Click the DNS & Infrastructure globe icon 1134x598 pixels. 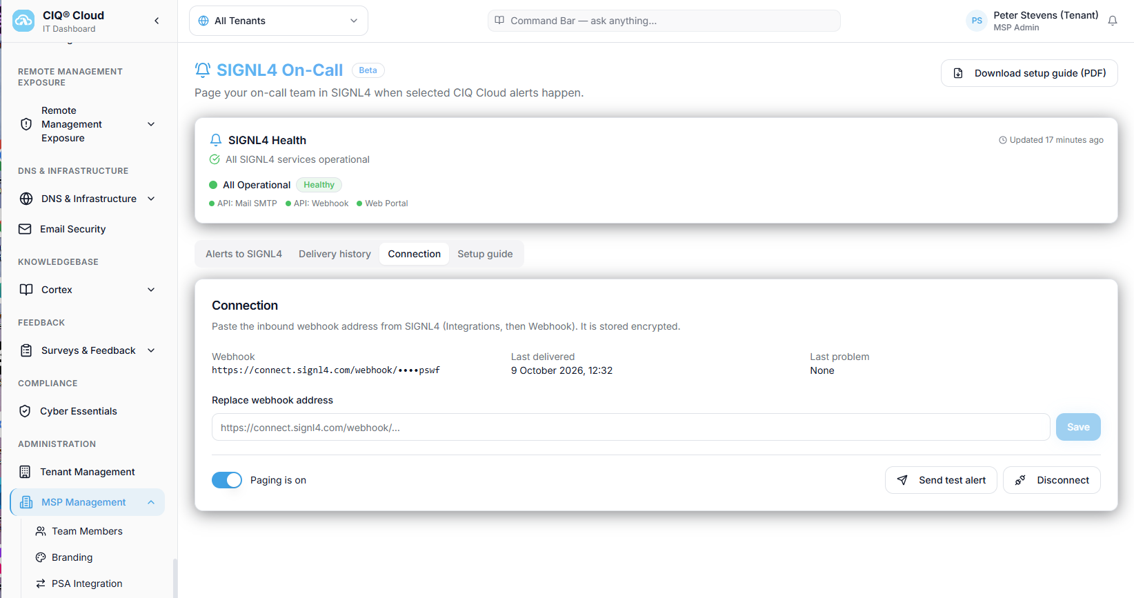pyautogui.click(x=26, y=199)
